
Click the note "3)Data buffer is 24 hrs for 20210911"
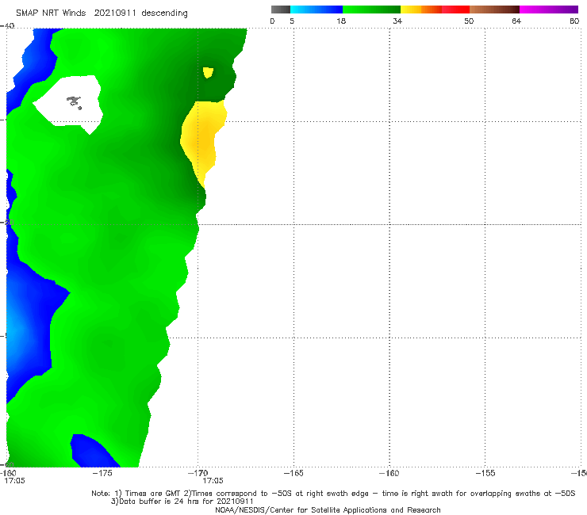click(182, 502)
